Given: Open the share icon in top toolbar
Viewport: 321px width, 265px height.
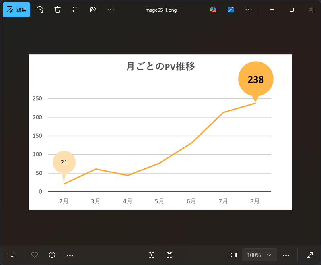Looking at the screenshot, I should coord(93,10).
